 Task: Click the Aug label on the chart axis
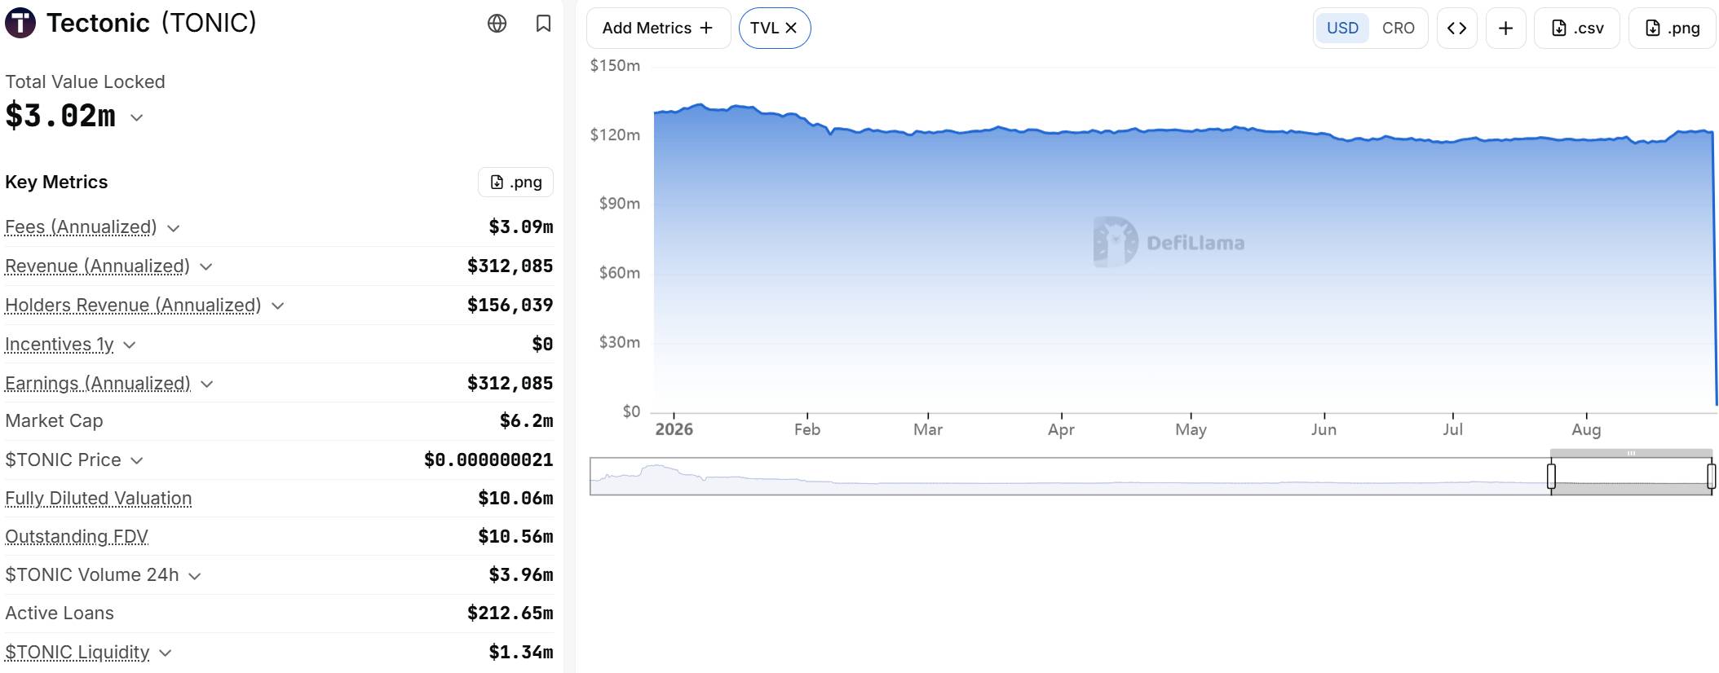1586,429
